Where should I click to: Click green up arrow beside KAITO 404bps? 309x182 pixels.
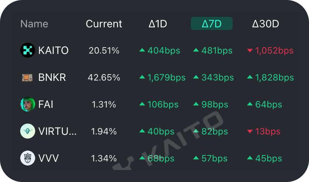142,50
